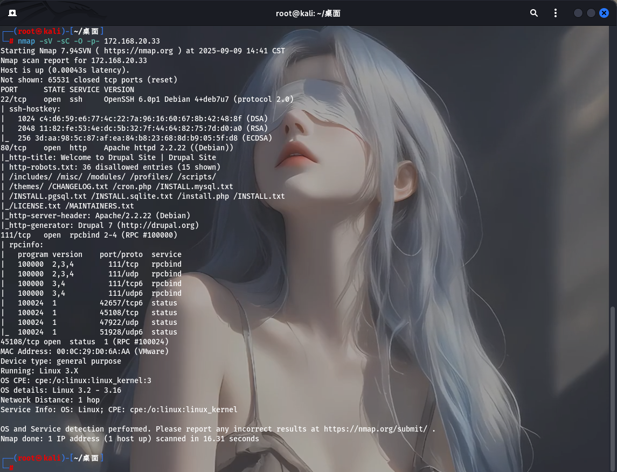The width and height of the screenshot is (617, 472).
Task: Click the https://nmap.org/submit/ link
Action: [376, 429]
